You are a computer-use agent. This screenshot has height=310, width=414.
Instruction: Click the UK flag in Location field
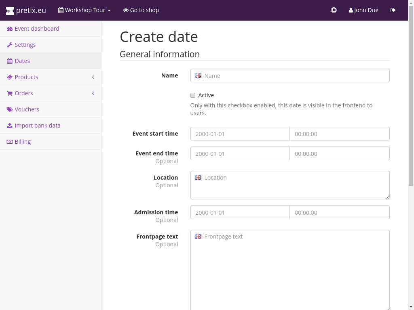point(198,178)
